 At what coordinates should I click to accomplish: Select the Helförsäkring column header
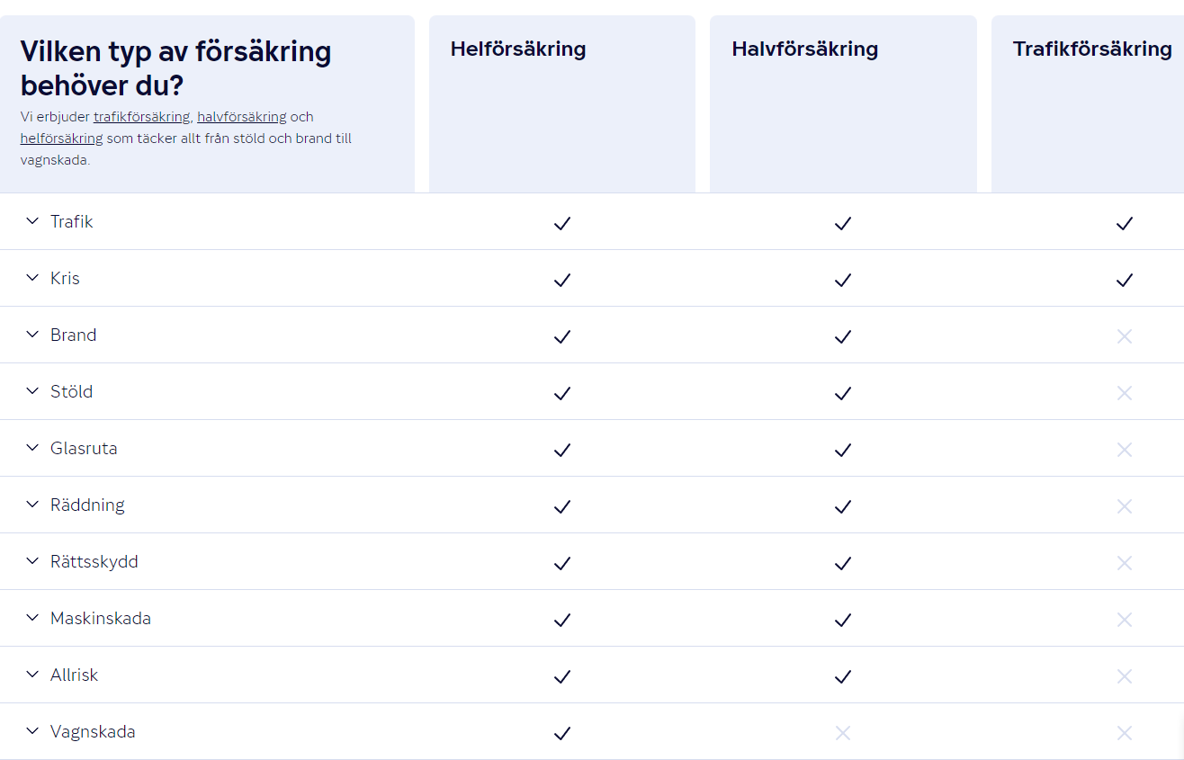518,49
